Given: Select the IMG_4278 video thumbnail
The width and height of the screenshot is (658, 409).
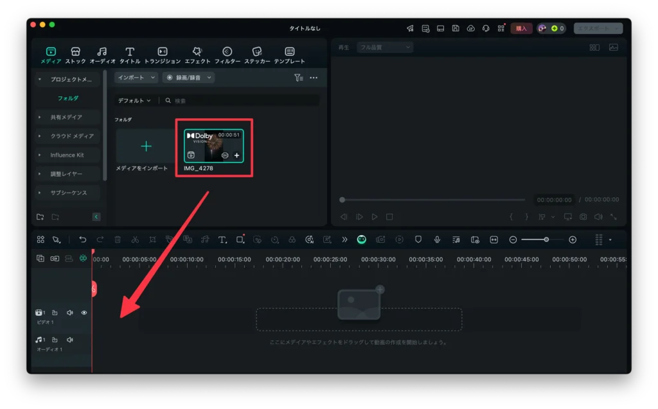Looking at the screenshot, I should click(213, 146).
